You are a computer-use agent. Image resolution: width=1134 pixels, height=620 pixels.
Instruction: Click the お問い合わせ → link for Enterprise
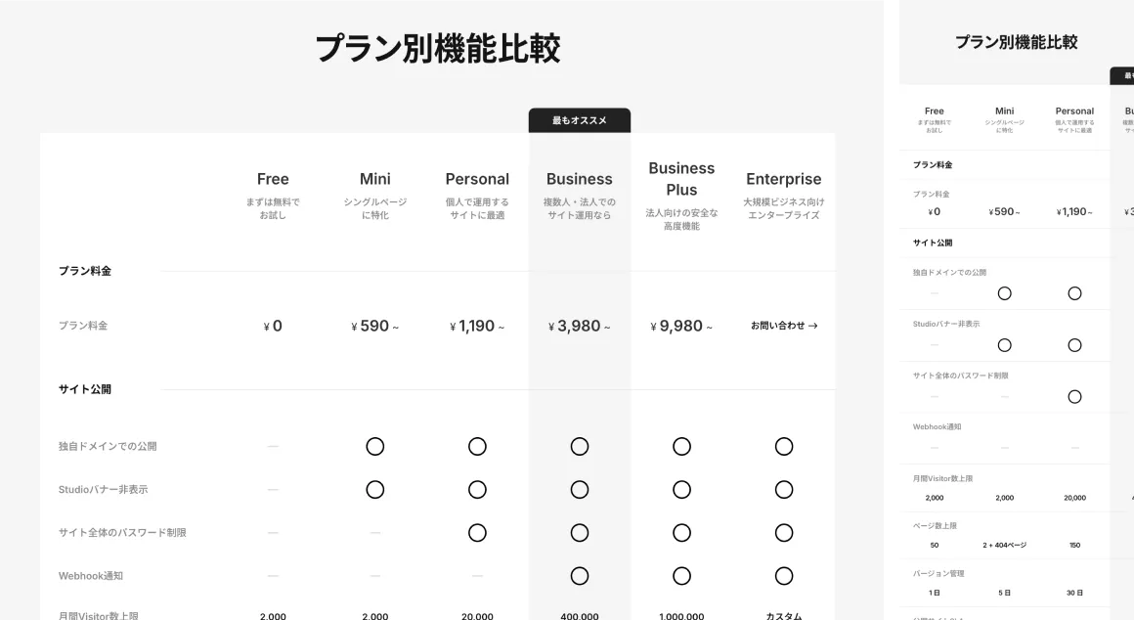784,326
